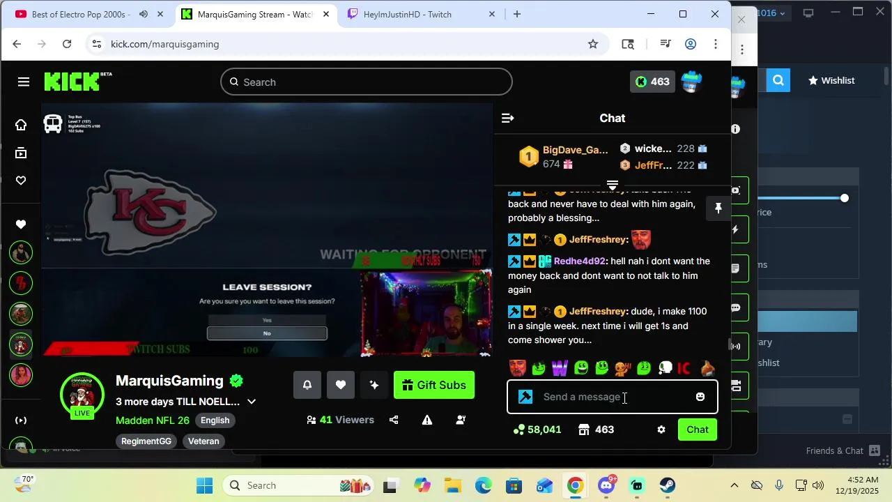
Task: Open the last pink-haired followed channel avatar
Action: [x=21, y=374]
